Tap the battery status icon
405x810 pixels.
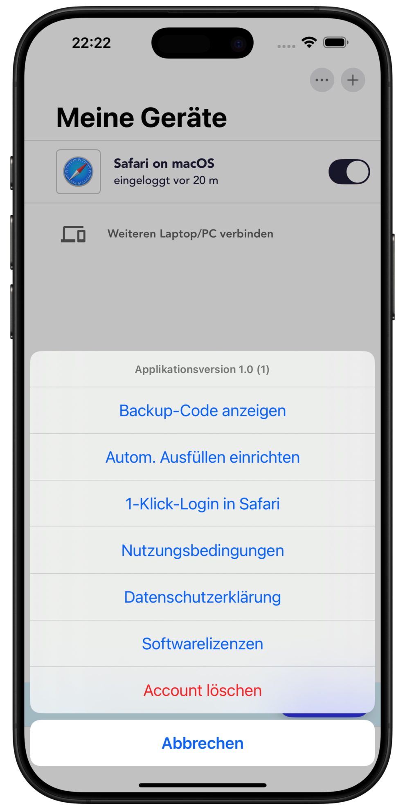335,42
